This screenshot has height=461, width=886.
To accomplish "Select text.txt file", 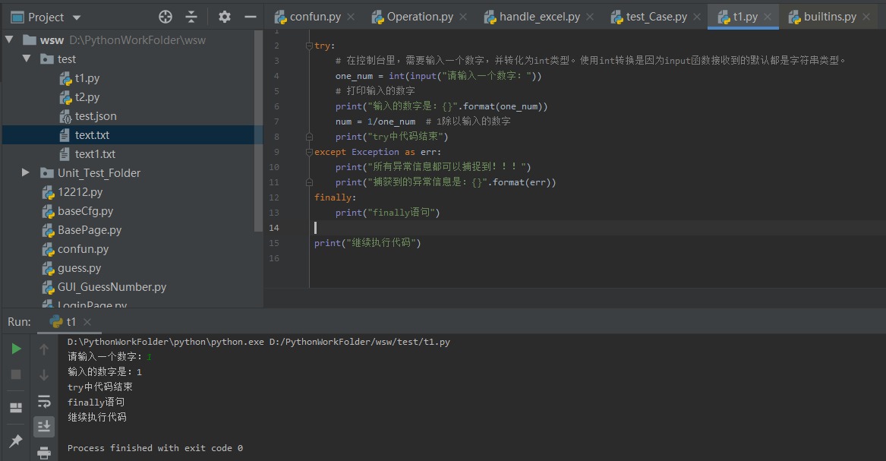I will click(x=92, y=135).
